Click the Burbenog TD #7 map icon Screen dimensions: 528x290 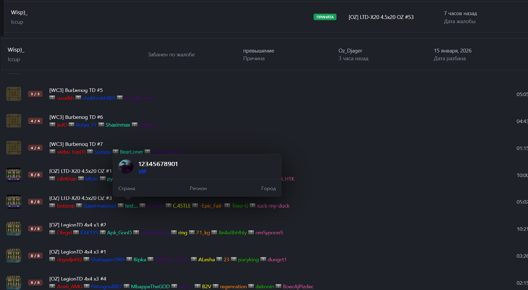point(14,148)
